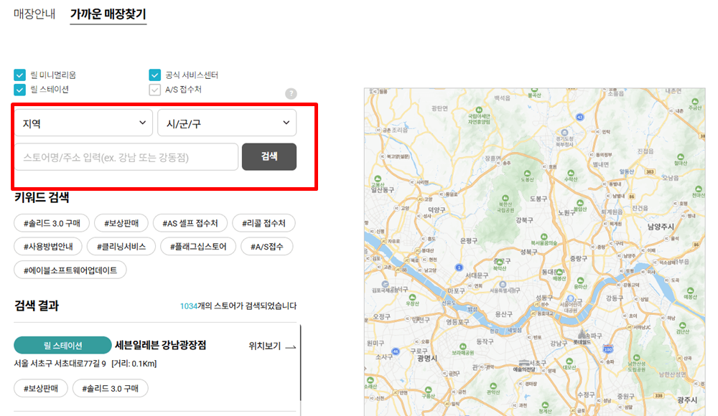Open the 지역 region dropdown
The height and width of the screenshot is (416, 718).
pos(83,123)
